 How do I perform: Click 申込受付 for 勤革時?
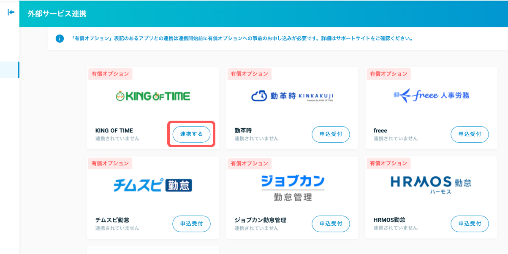click(x=331, y=134)
